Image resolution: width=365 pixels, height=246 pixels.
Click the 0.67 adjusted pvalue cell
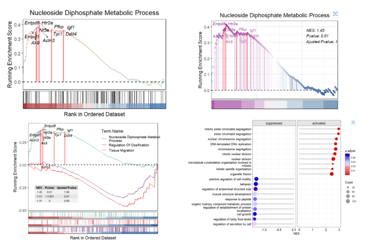pos(67,197)
